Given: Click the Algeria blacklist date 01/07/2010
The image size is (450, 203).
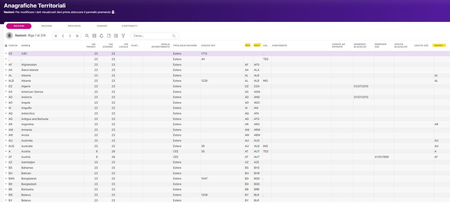Looking at the screenshot, I should click(x=361, y=86).
